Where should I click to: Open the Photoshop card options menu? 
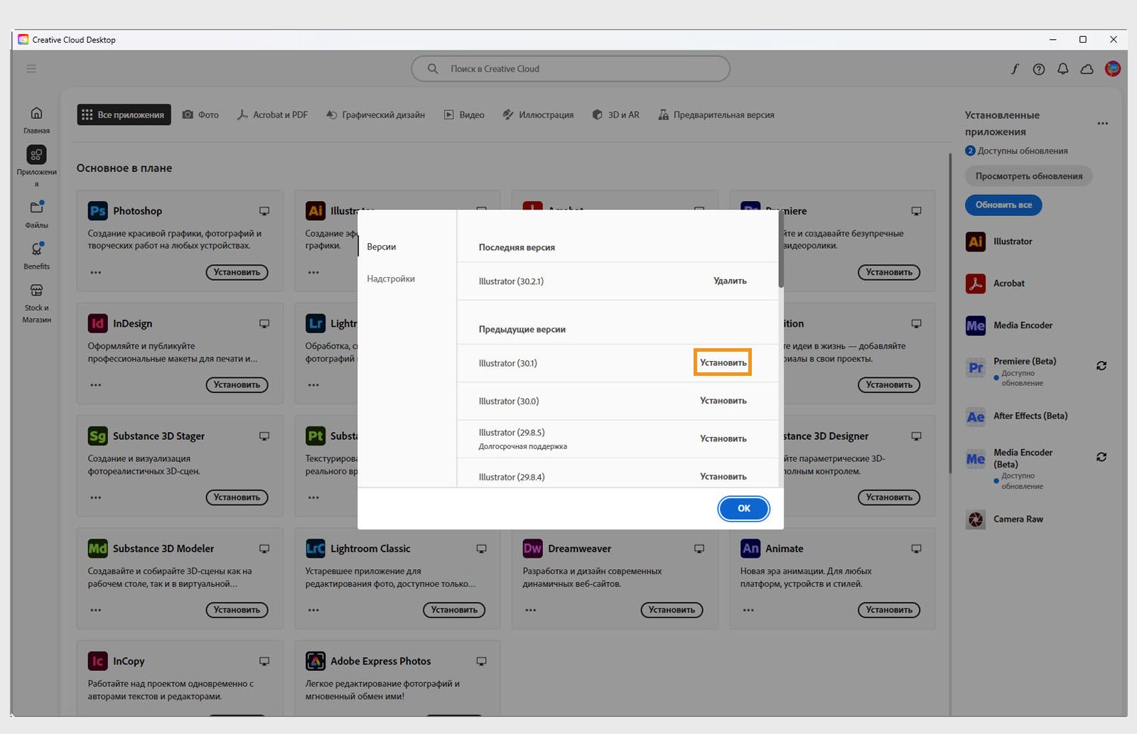95,272
